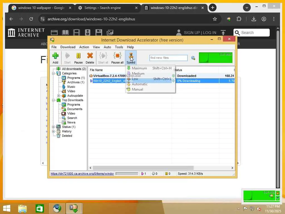Viewport: 285px width, 214px height.
Task: Select All downloads (2) in the tree
Action: (74, 69)
